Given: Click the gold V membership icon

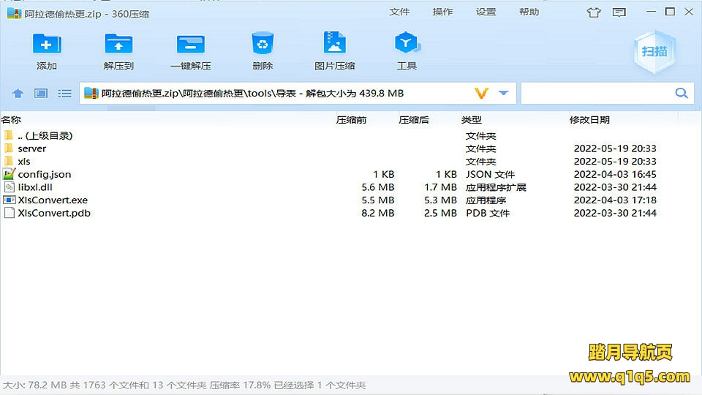Looking at the screenshot, I should tap(481, 93).
